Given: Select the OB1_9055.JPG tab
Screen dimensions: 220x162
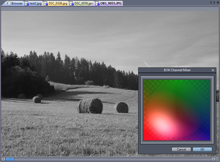Looking at the screenshot, I should pos(109,3).
